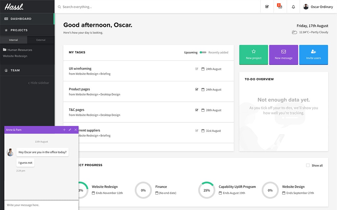The width and height of the screenshot is (337, 210).
Task: Click calendar icon by Ends September 27th
Action: [x=284, y=193]
